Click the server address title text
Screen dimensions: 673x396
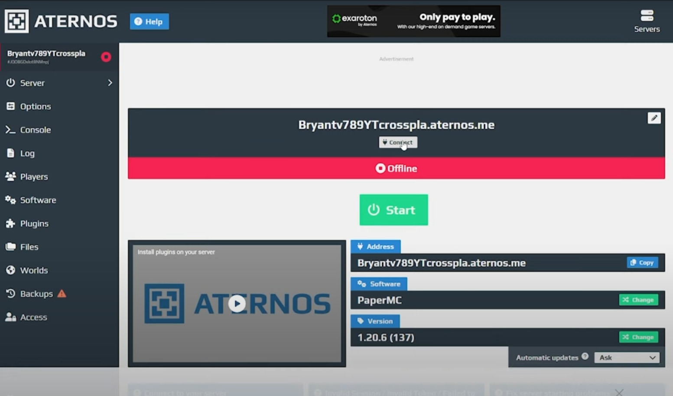click(x=396, y=125)
